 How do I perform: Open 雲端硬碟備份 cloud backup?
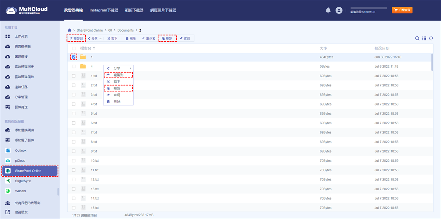[x=24, y=77]
